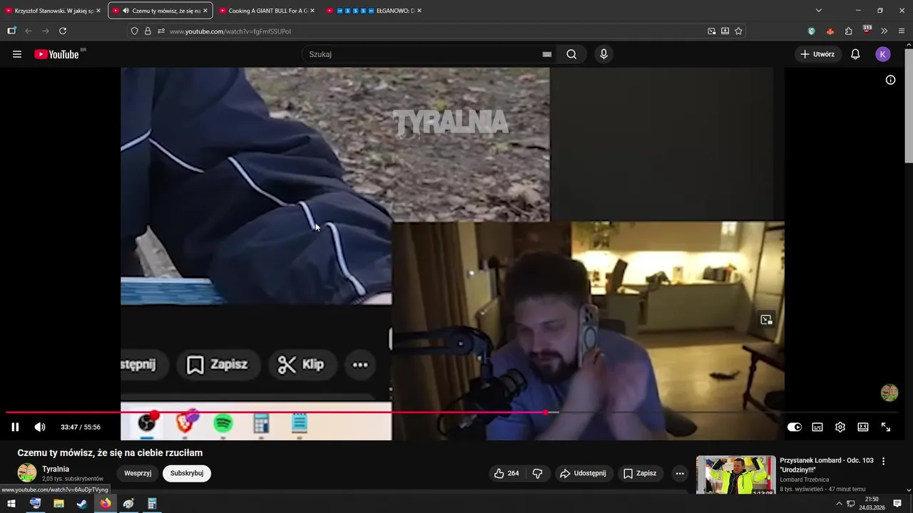The width and height of the screenshot is (913, 513).
Task: Show hidden system tray icons
Action: (839, 504)
